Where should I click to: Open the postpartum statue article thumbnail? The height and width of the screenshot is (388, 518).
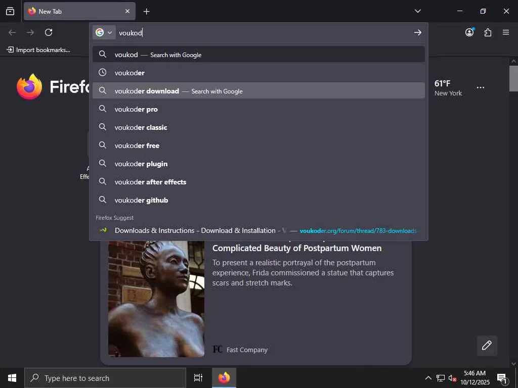tap(156, 299)
